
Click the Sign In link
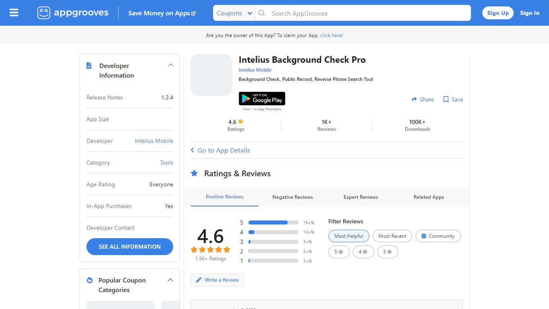click(529, 13)
